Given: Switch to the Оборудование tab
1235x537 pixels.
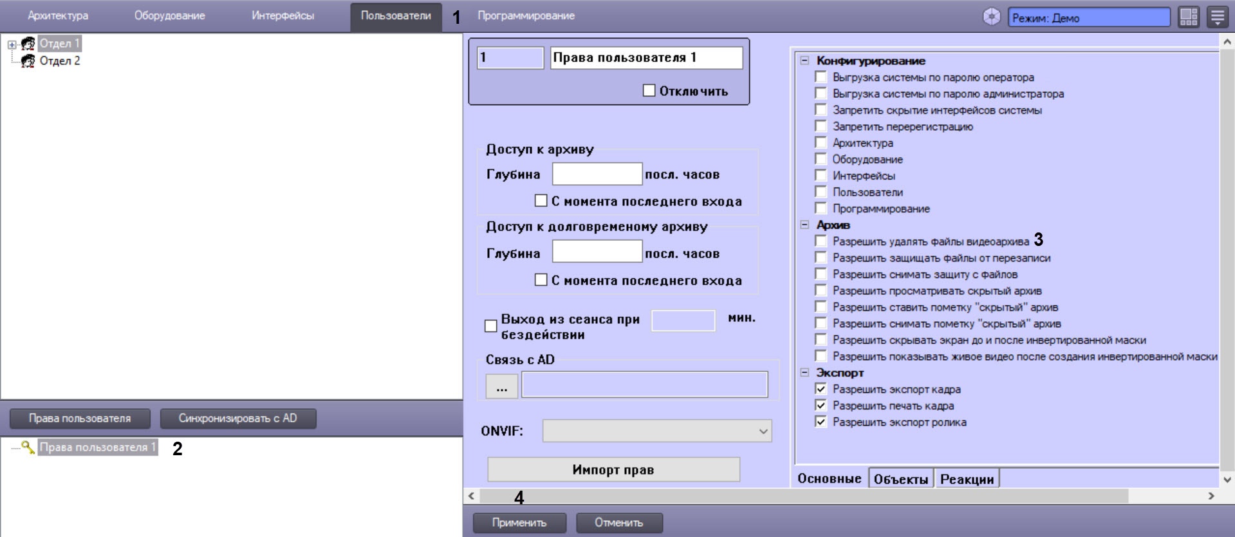Looking at the screenshot, I should pos(169,15).
